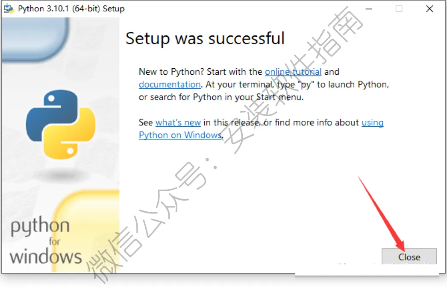Click the "windows" wordmark in the sidebar
The width and height of the screenshot is (447, 289).
coord(46,257)
